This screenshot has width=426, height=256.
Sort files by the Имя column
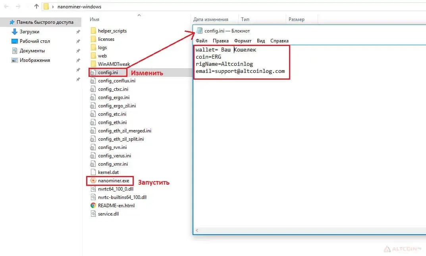tap(94, 19)
